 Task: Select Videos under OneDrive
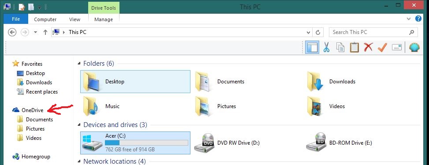(x=29, y=138)
